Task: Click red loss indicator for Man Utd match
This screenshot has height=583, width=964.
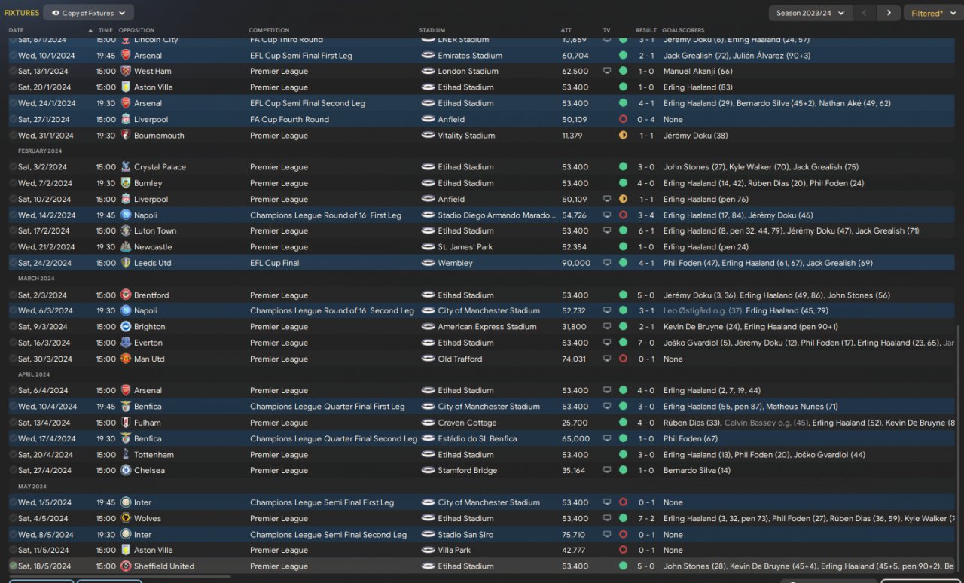Action: point(623,359)
